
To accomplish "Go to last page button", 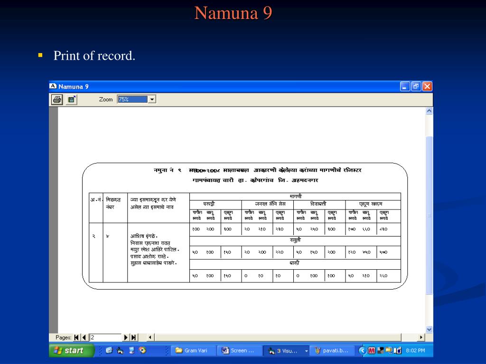I will [133, 337].
